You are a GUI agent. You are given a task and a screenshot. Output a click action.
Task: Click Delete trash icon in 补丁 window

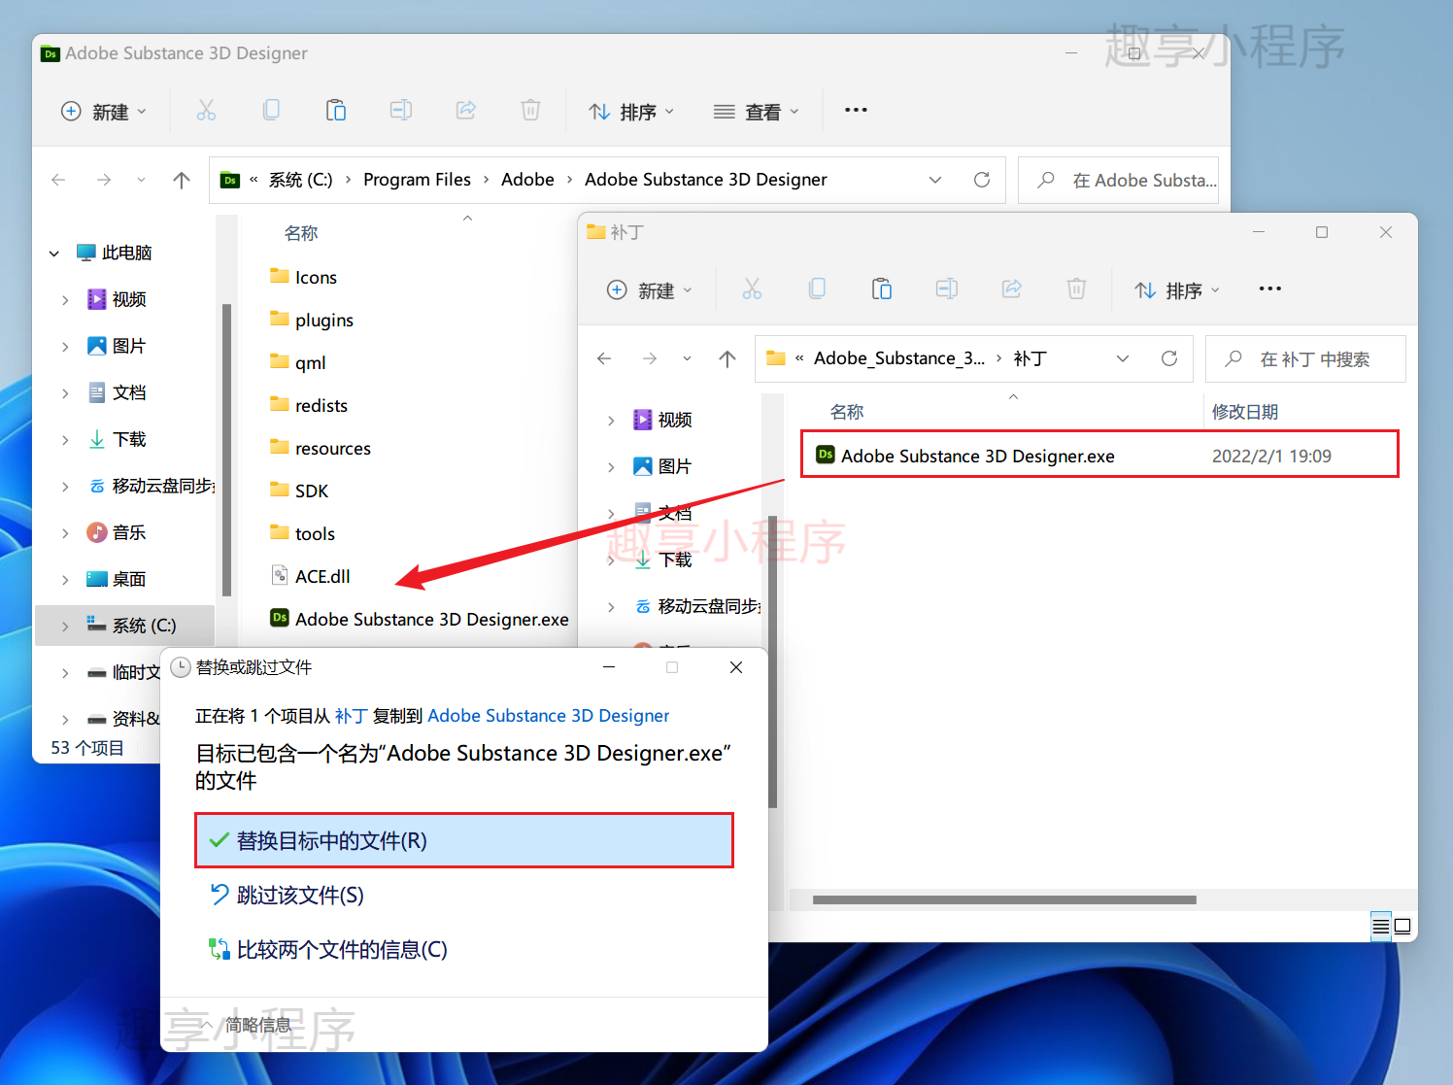pos(1076,289)
